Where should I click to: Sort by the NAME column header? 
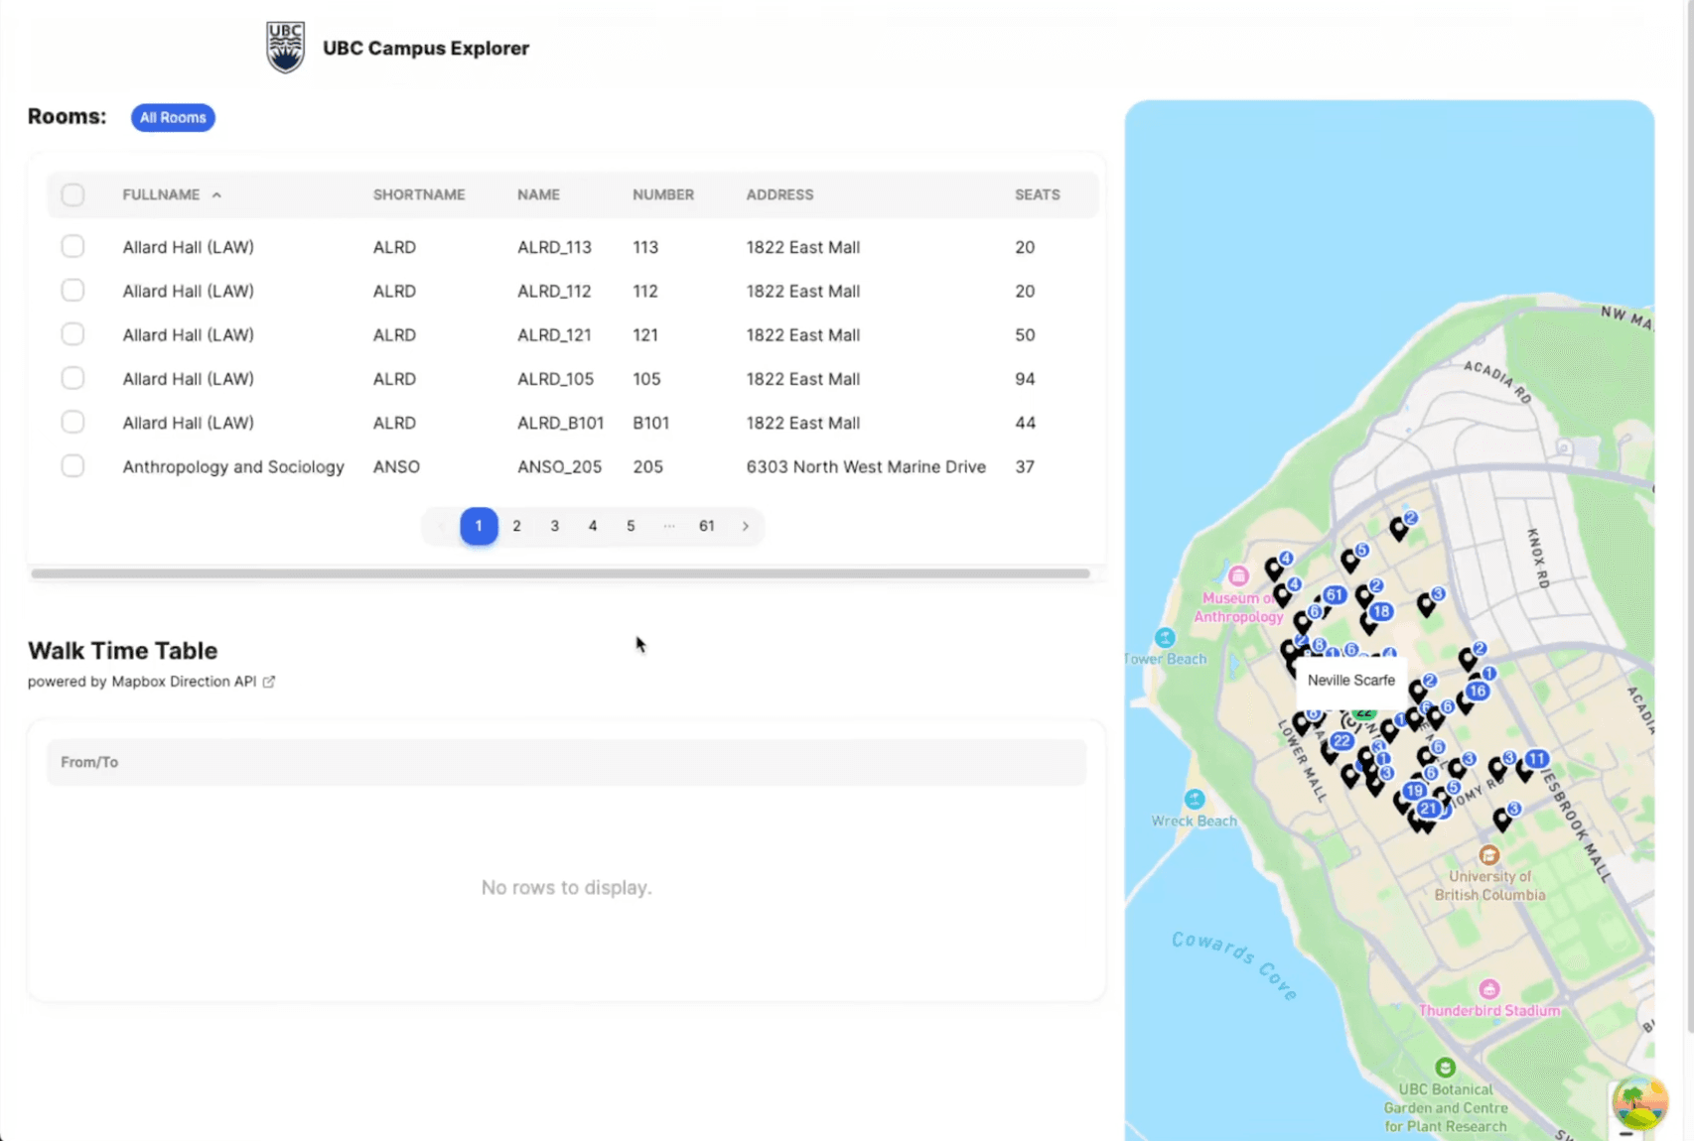538,194
